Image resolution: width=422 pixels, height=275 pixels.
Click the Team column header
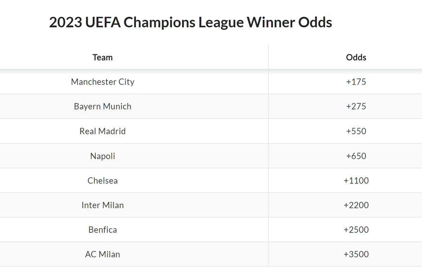tap(103, 57)
